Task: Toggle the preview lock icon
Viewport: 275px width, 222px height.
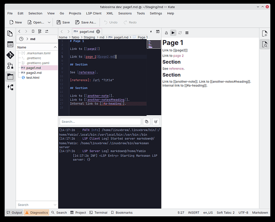Action: (x=166, y=33)
